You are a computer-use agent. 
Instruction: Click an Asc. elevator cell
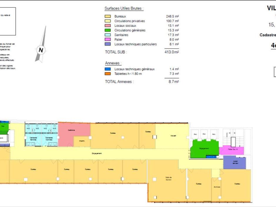coord(195,134)
